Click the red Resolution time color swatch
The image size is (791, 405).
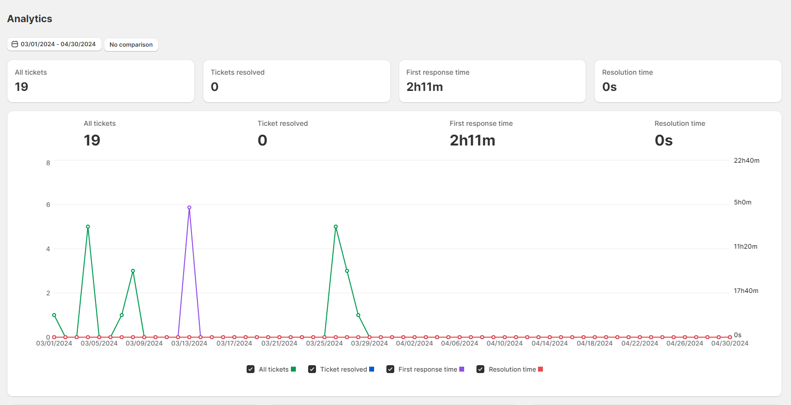point(540,369)
